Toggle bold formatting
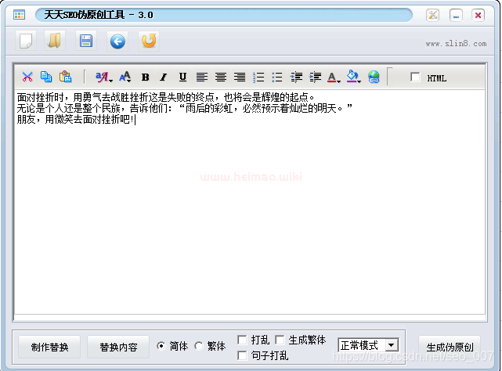 (x=145, y=77)
